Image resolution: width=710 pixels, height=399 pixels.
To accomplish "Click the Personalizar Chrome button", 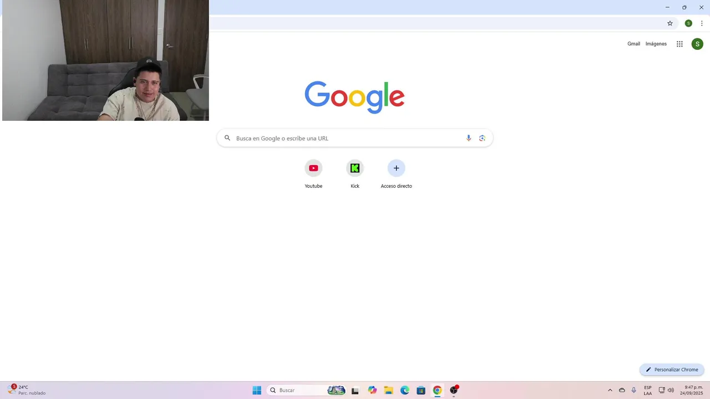I will [x=672, y=370].
